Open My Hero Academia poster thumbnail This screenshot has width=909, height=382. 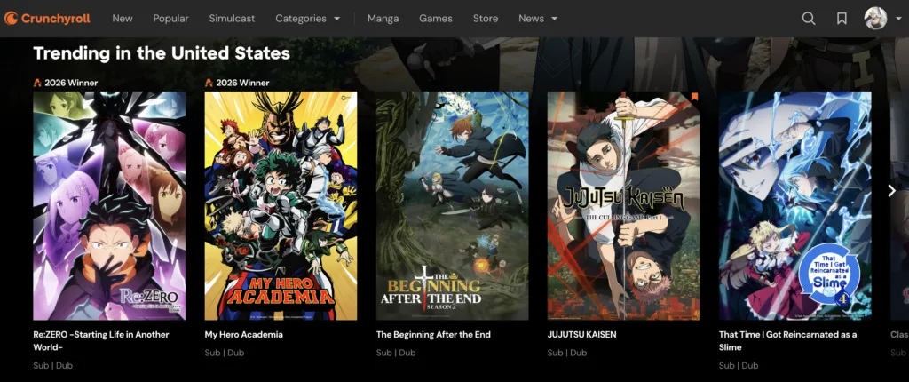pyautogui.click(x=281, y=205)
